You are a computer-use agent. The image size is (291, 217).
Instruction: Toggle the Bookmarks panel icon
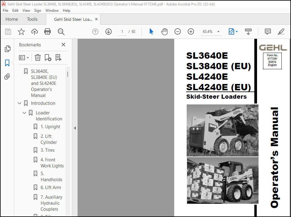pyautogui.click(x=7, y=63)
